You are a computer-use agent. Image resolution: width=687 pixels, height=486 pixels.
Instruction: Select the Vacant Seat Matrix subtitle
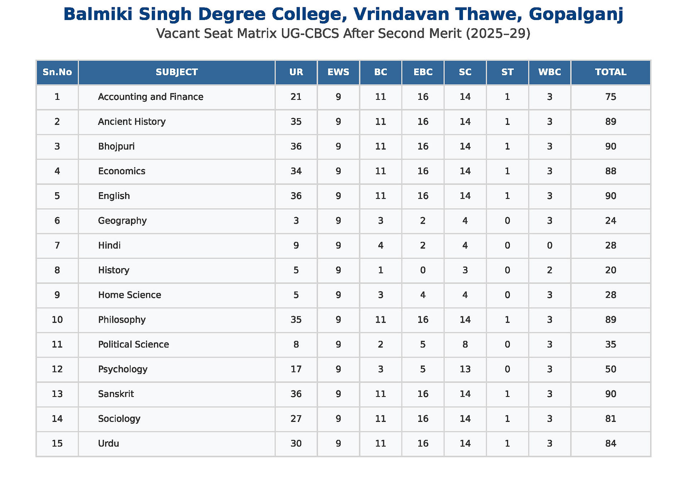click(343, 34)
